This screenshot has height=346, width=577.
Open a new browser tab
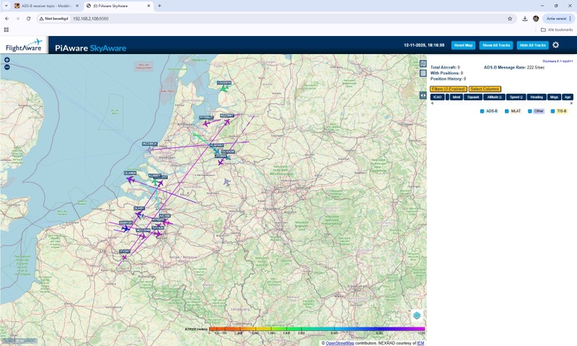(x=159, y=6)
